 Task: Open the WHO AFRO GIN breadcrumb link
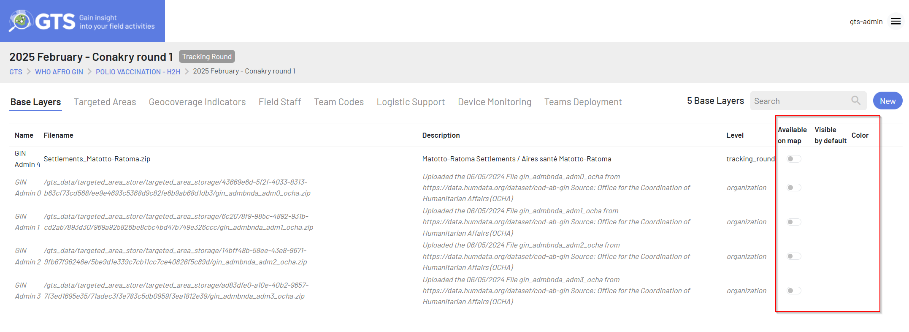(59, 72)
